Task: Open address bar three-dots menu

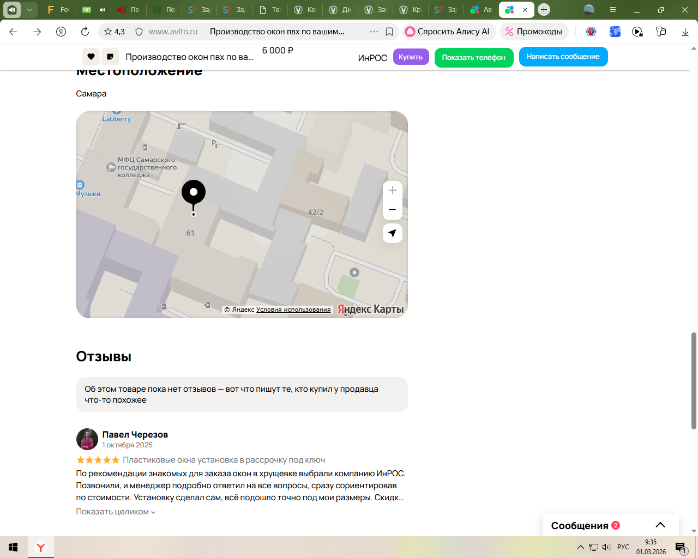Action: [x=374, y=32]
